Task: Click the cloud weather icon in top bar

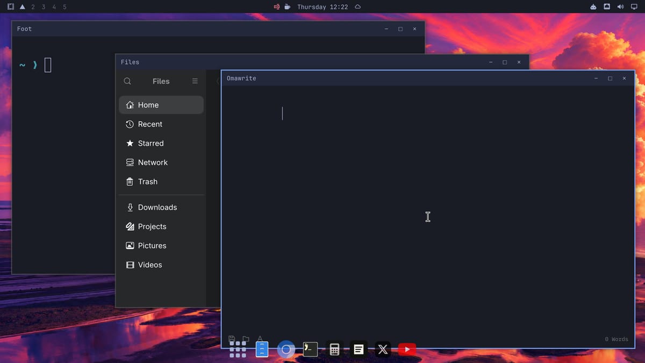Action: click(x=358, y=7)
